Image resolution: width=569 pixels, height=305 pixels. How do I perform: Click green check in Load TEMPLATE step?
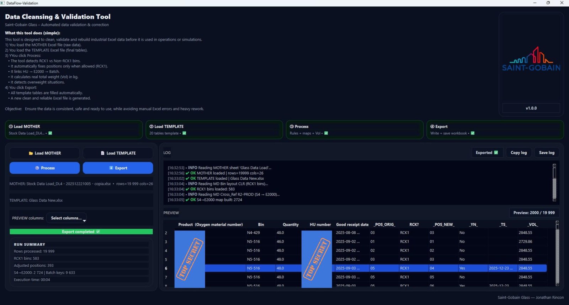184,133
